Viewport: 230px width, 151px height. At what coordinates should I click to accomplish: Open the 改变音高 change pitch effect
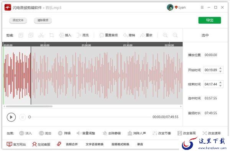click(187, 133)
